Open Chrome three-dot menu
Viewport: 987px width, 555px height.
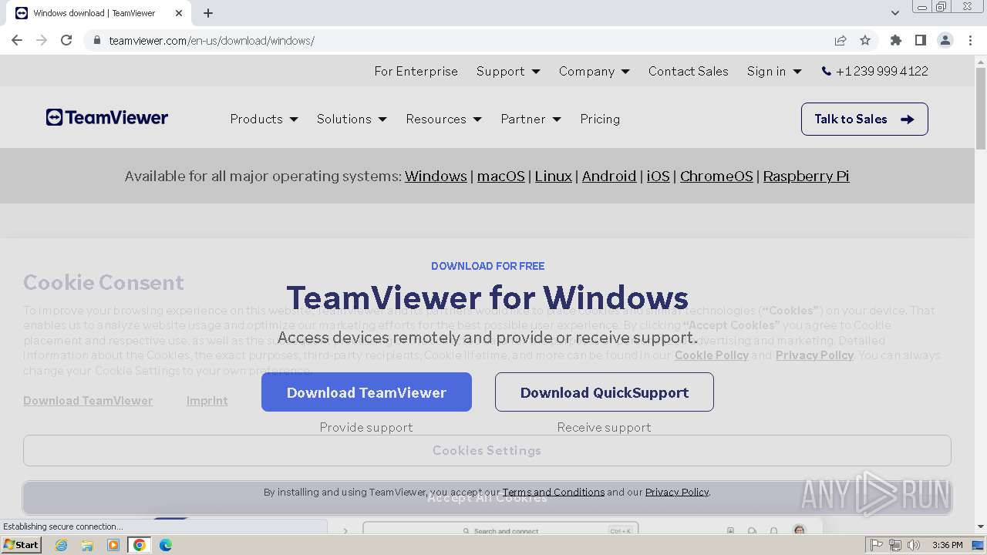click(970, 40)
